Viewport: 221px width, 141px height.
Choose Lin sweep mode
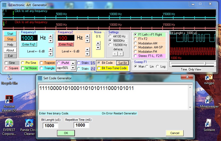[150, 67]
